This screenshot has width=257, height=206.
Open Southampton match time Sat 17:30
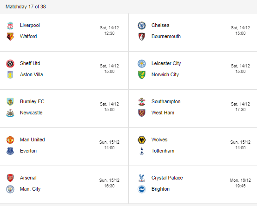click(x=240, y=107)
